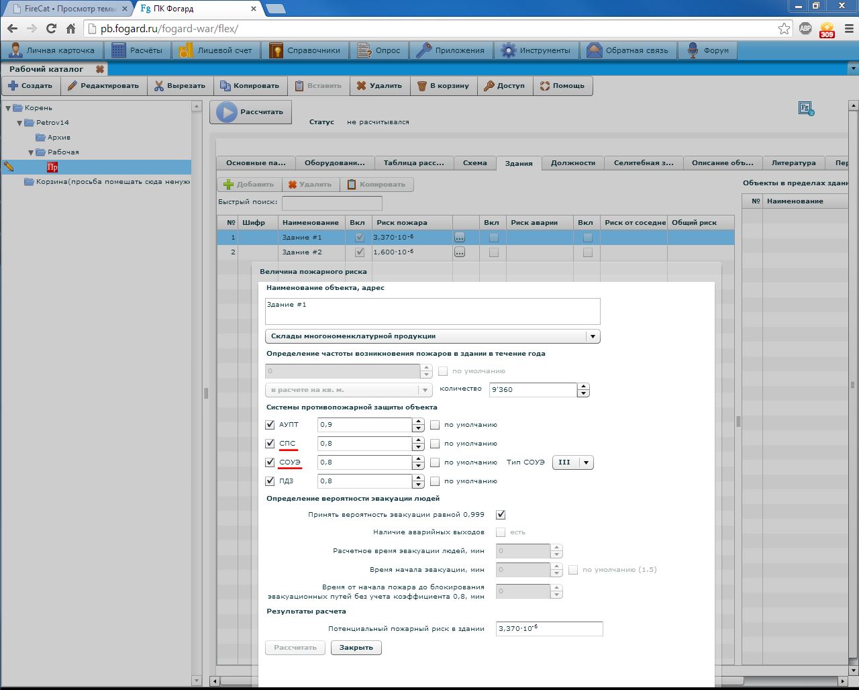Image resolution: width=859 pixels, height=690 pixels.
Task: Click the Вырезать scissors button
Action: click(180, 86)
